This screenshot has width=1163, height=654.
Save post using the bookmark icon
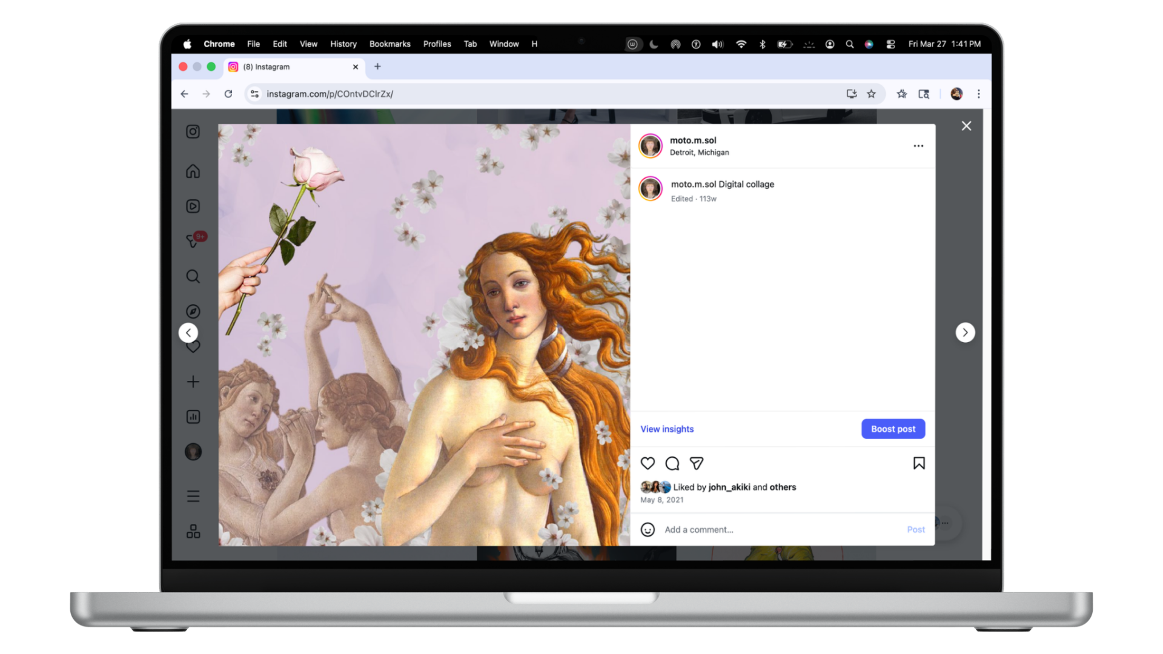coord(918,464)
